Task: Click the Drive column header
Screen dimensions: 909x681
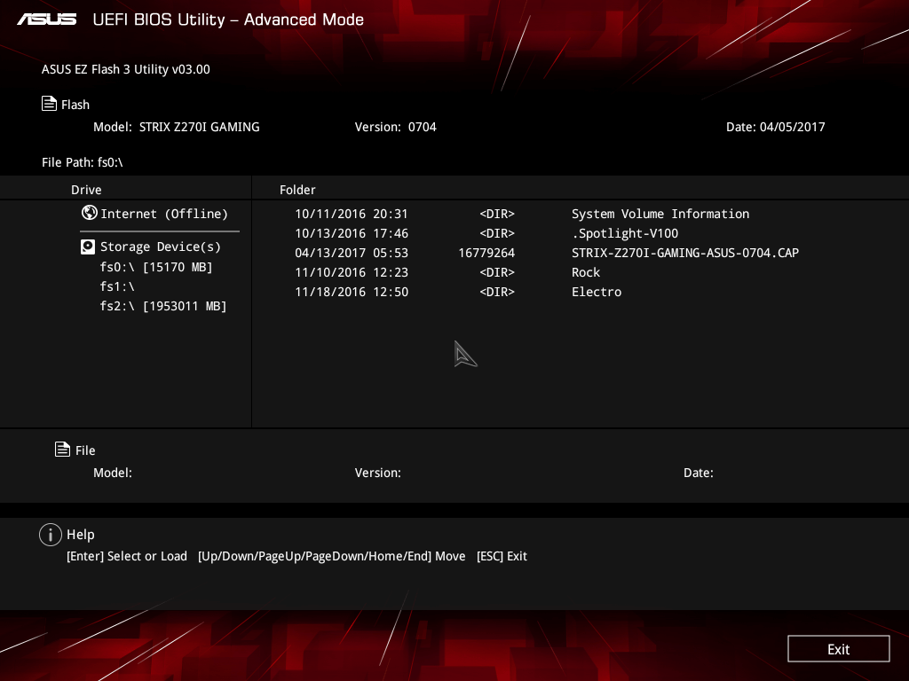Action: [86, 190]
